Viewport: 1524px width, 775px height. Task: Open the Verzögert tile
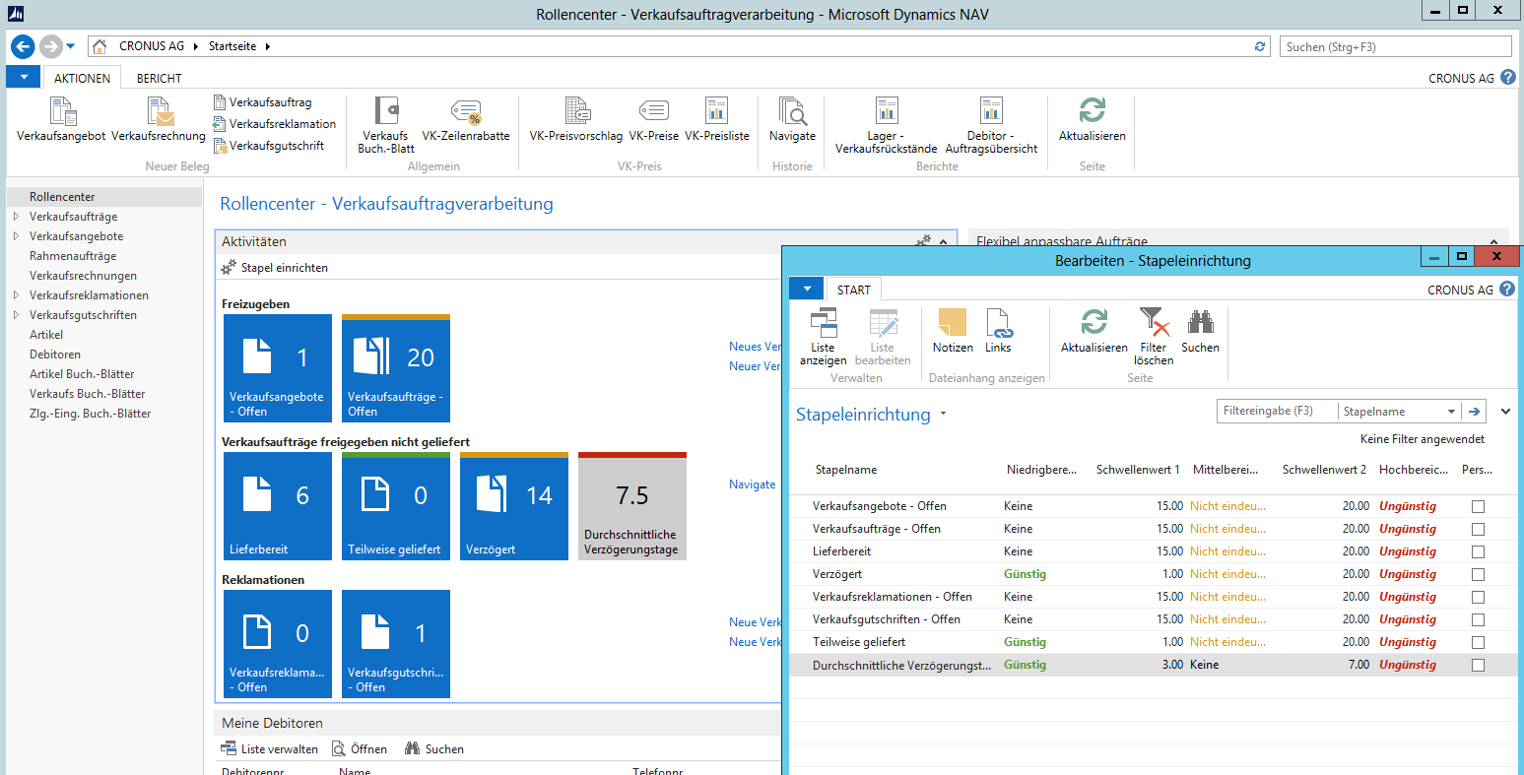(x=514, y=506)
